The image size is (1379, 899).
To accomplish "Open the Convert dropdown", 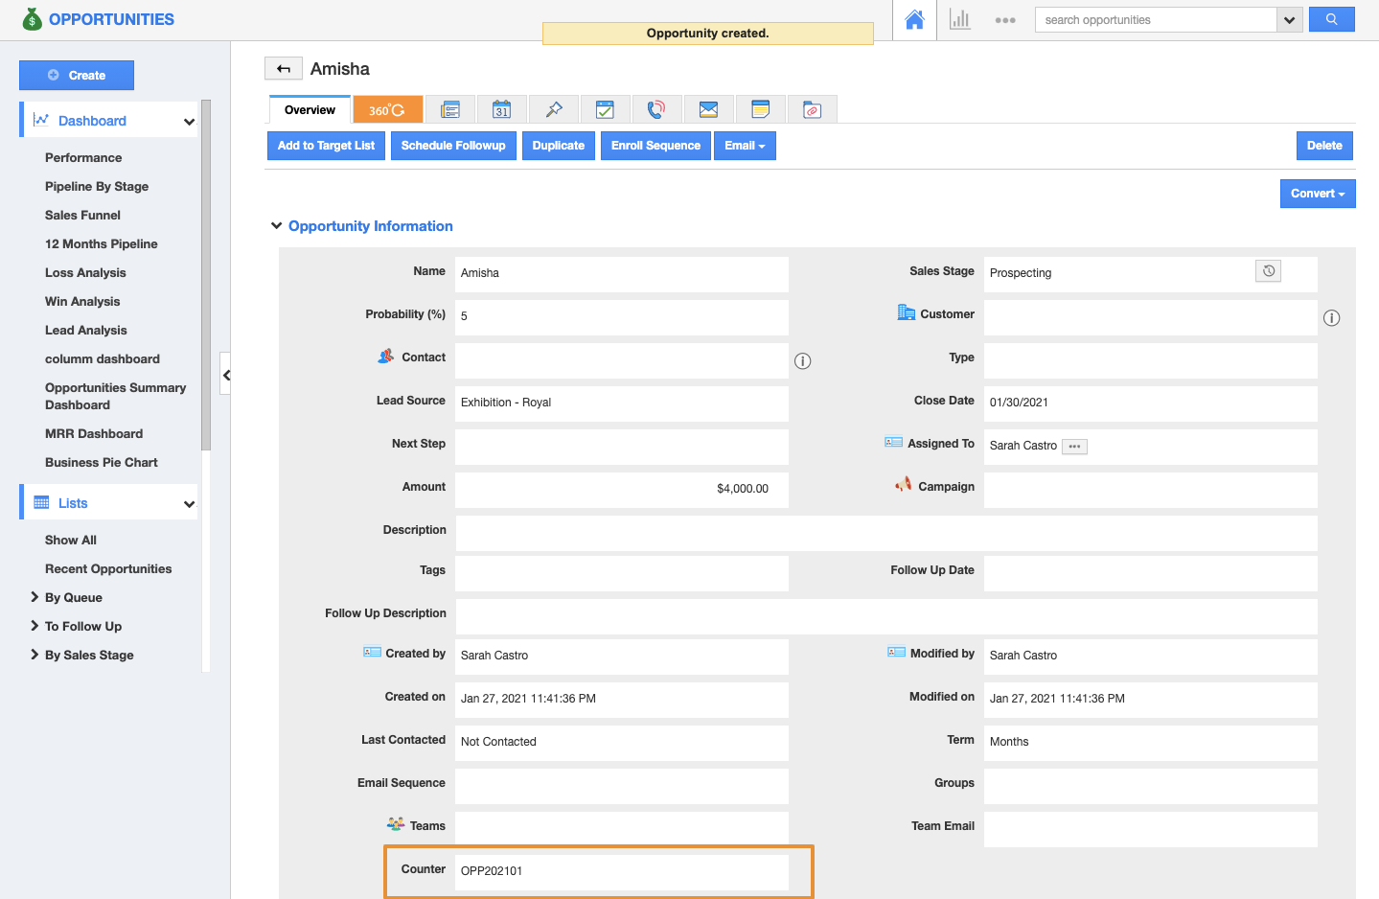I will [x=1317, y=194].
